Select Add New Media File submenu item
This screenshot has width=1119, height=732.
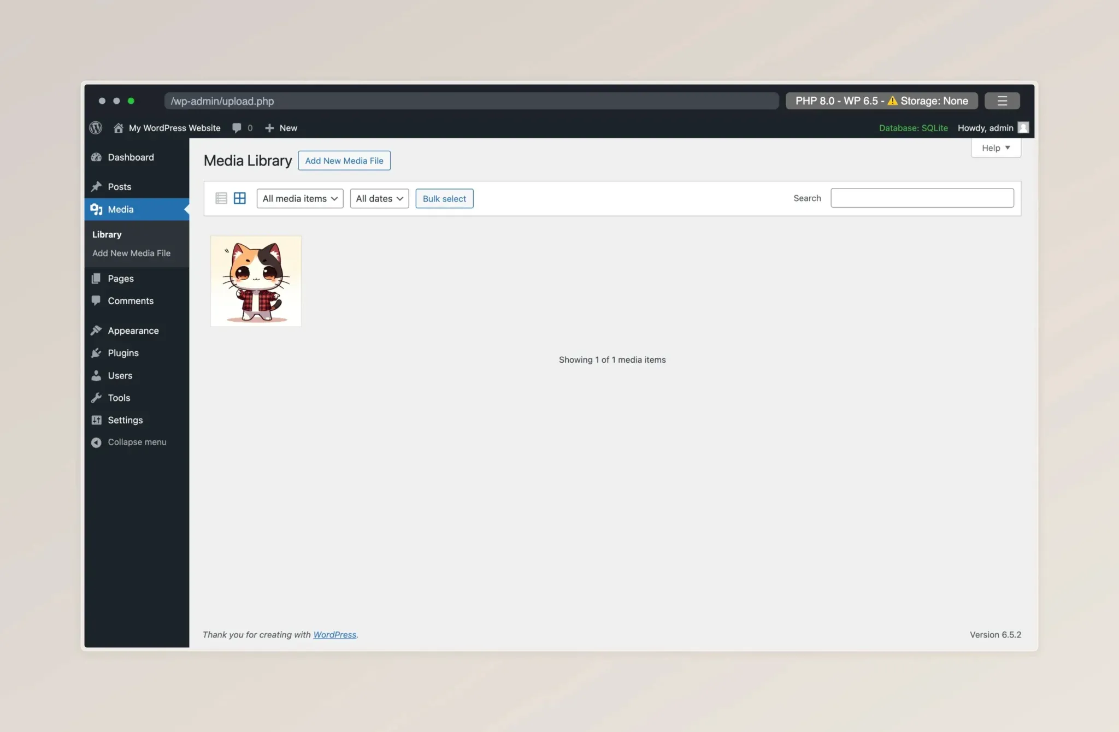pos(131,253)
